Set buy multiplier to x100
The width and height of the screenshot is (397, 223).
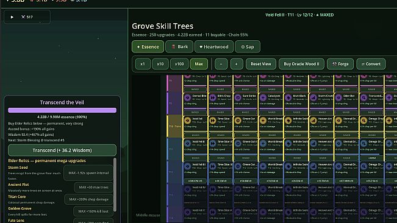pos(179,64)
